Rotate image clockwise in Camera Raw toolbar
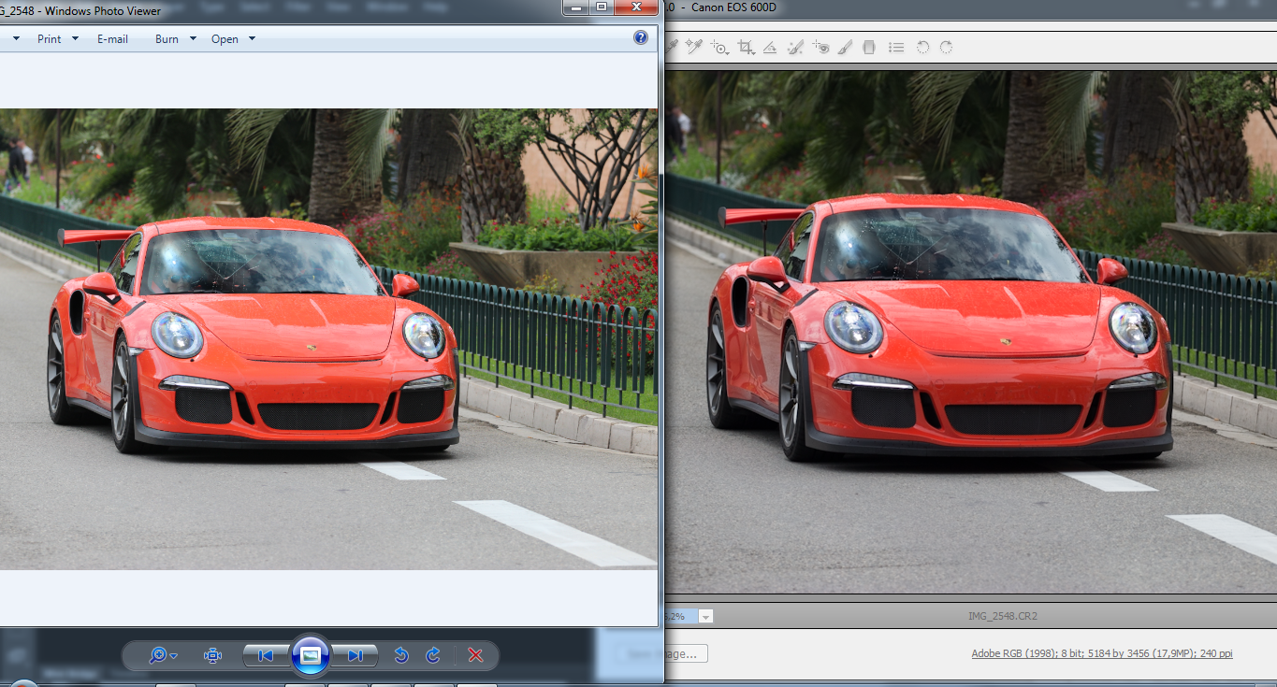This screenshot has width=1277, height=687. tap(946, 47)
